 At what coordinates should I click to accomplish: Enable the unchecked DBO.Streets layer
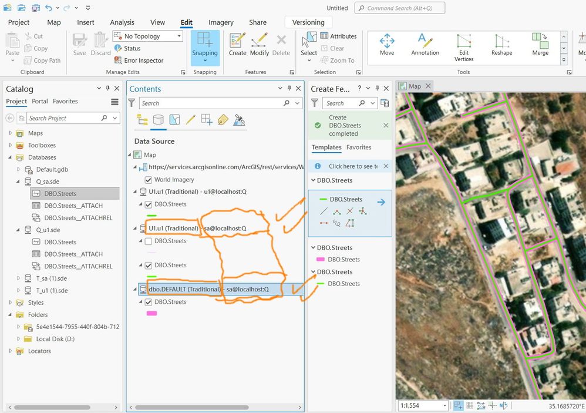click(x=149, y=241)
